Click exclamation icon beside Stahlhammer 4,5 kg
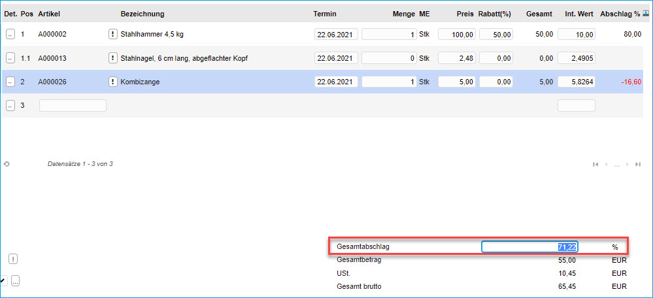The width and height of the screenshot is (653, 298). (112, 34)
